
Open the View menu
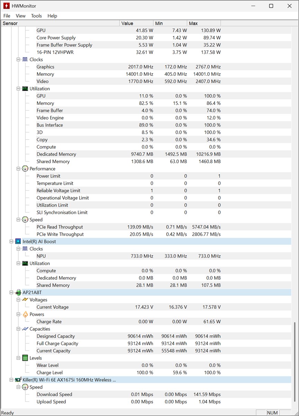click(x=21, y=16)
